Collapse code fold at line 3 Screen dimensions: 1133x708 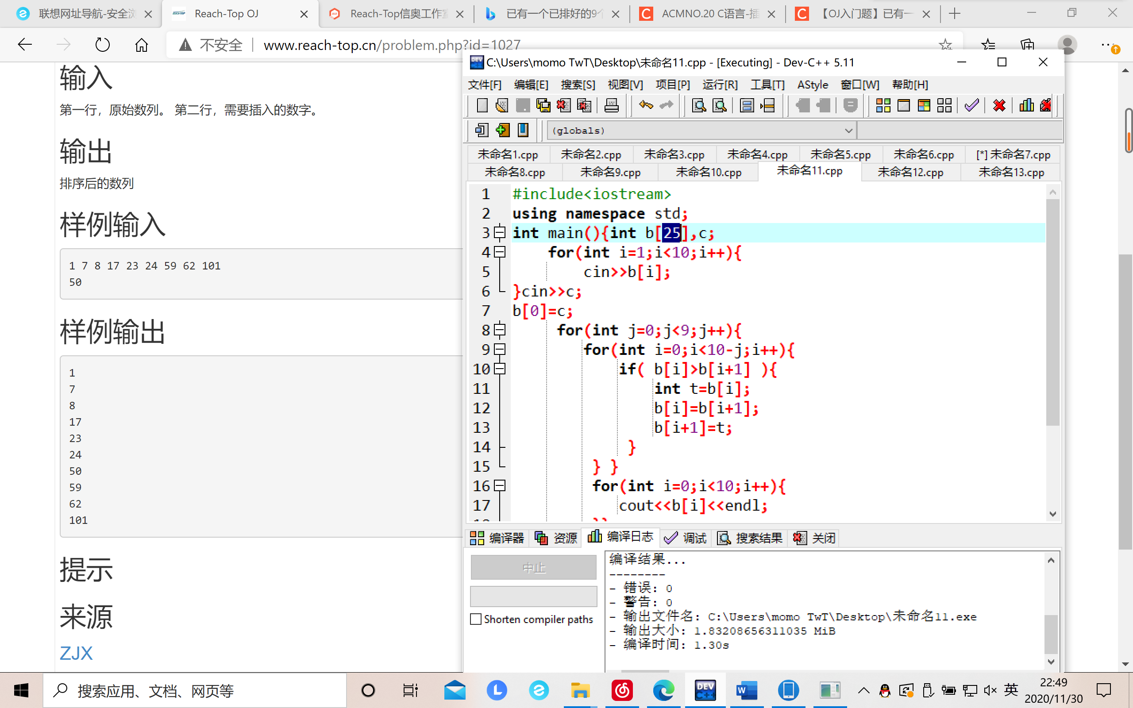click(500, 233)
